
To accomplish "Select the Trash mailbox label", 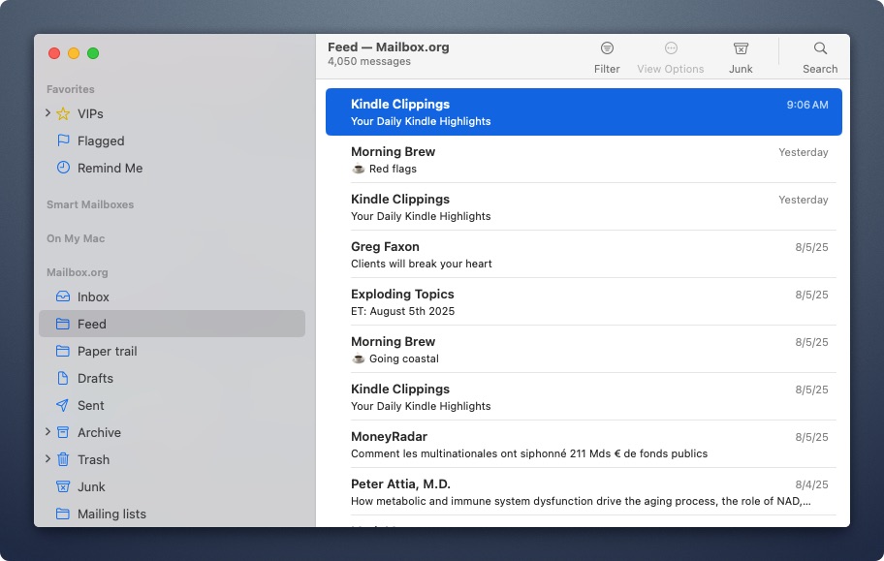I will (94, 459).
